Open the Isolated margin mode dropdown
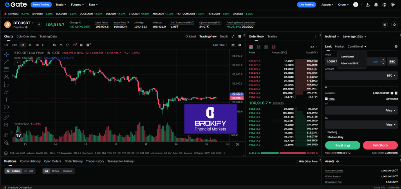The width and height of the screenshot is (401, 189). click(x=332, y=36)
